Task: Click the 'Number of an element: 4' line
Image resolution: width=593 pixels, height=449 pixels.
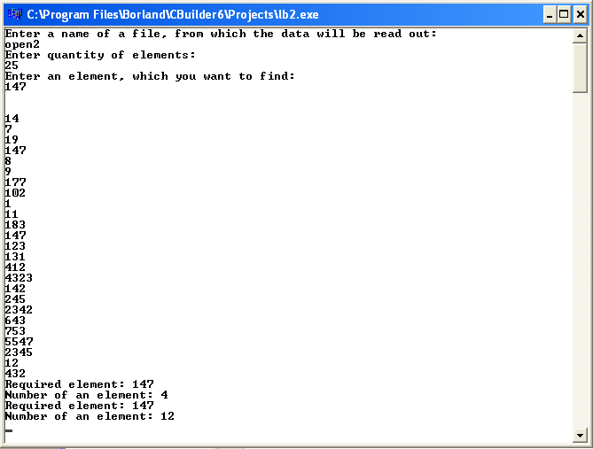Action: [x=86, y=395]
